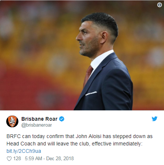The width and height of the screenshot is (164, 165).
Task: Open the coach photo attached to tweet
Action: tap(82, 55)
